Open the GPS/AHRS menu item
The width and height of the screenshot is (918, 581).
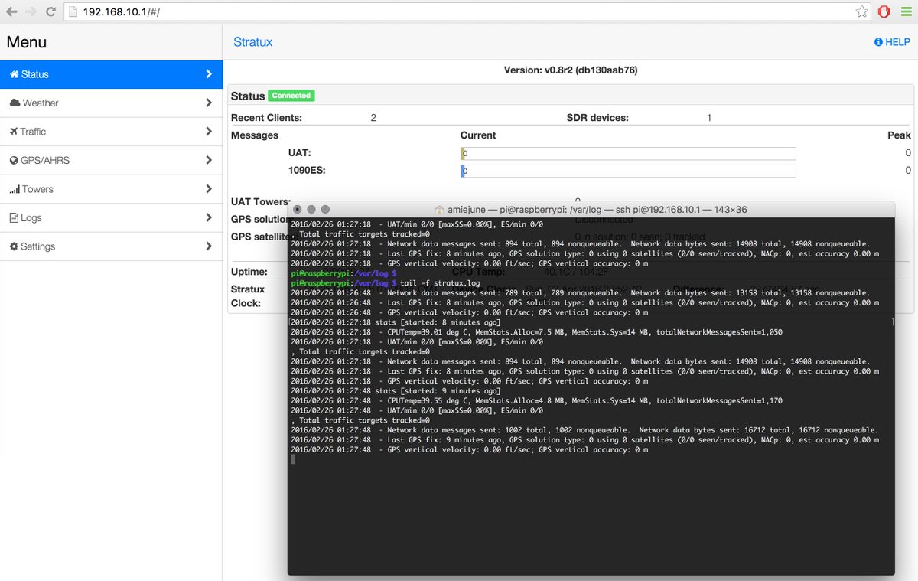[x=111, y=160]
